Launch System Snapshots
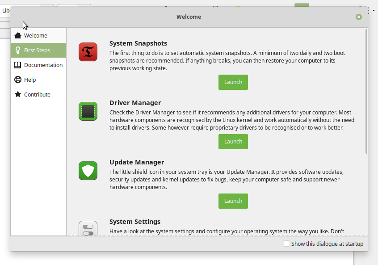Screen dimensions: 378x265 tap(233, 82)
